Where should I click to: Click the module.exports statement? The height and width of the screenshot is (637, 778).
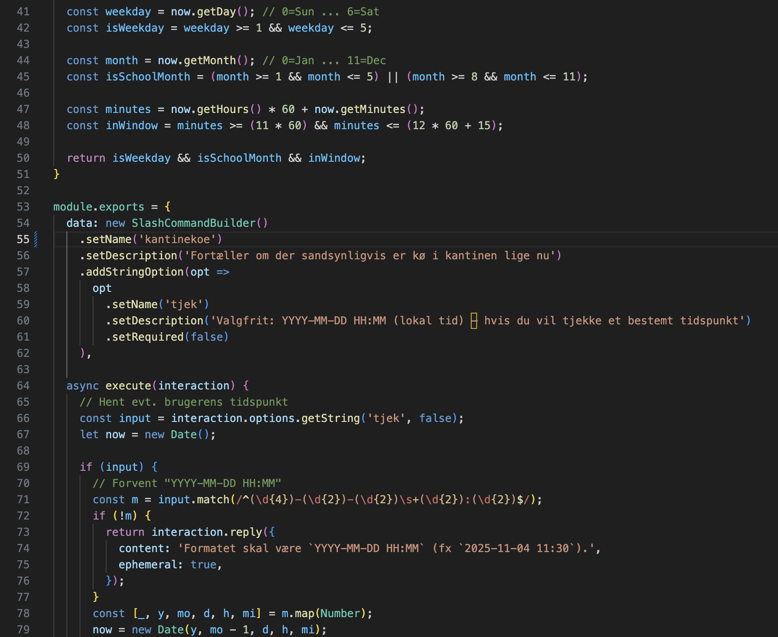tap(98, 207)
